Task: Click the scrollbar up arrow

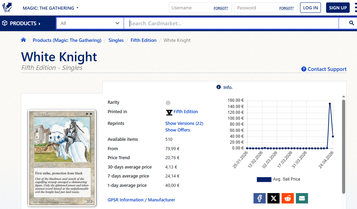Action: click(x=343, y=97)
